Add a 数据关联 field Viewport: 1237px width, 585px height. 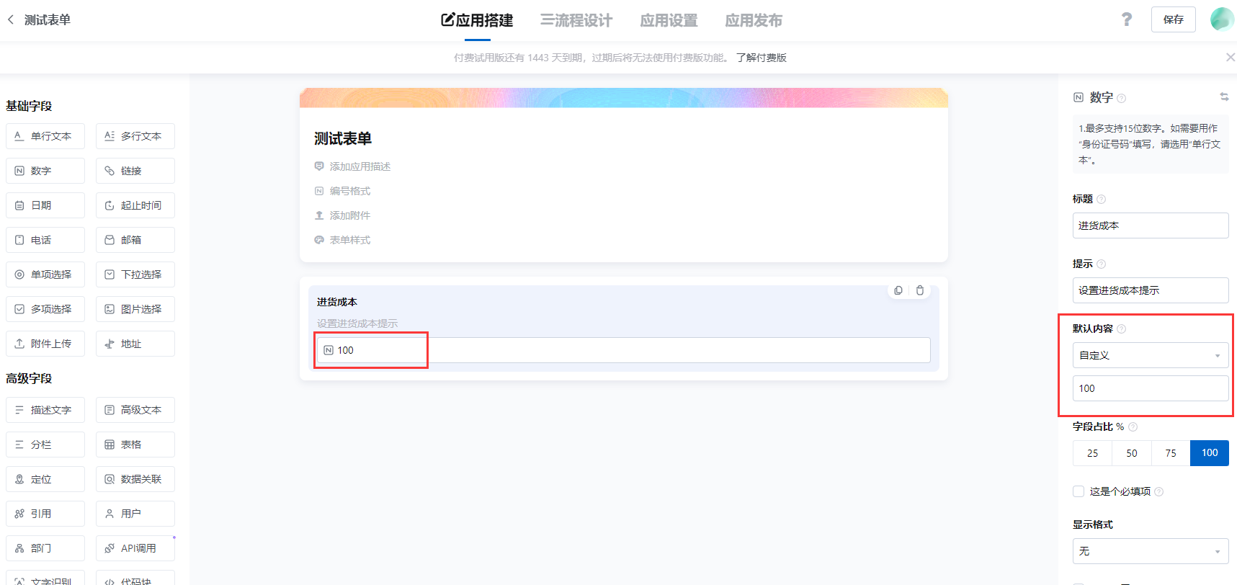coord(135,479)
